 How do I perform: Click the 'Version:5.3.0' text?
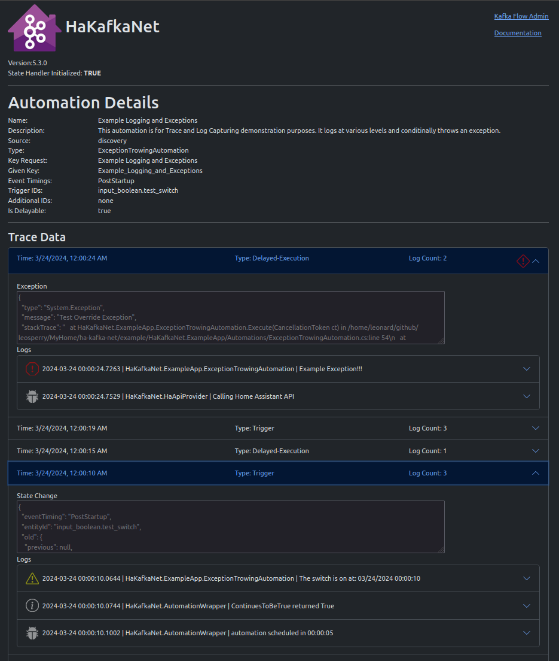click(28, 63)
